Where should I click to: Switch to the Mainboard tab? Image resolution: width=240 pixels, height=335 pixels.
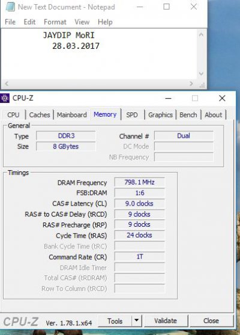(72, 115)
